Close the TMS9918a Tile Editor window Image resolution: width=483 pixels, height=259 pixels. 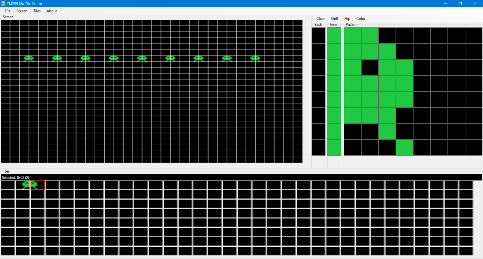[x=475, y=4]
